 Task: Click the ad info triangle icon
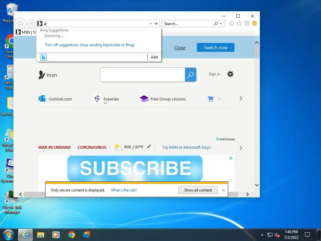point(231,158)
